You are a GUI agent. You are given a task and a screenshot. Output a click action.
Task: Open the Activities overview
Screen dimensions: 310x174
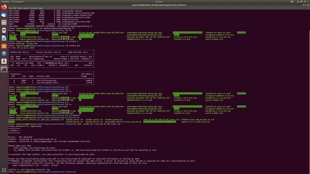click(x=5, y=1)
